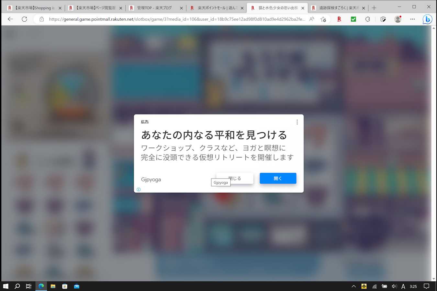
Task: Click the Read aloud icon in address bar
Action: pyautogui.click(x=312, y=19)
